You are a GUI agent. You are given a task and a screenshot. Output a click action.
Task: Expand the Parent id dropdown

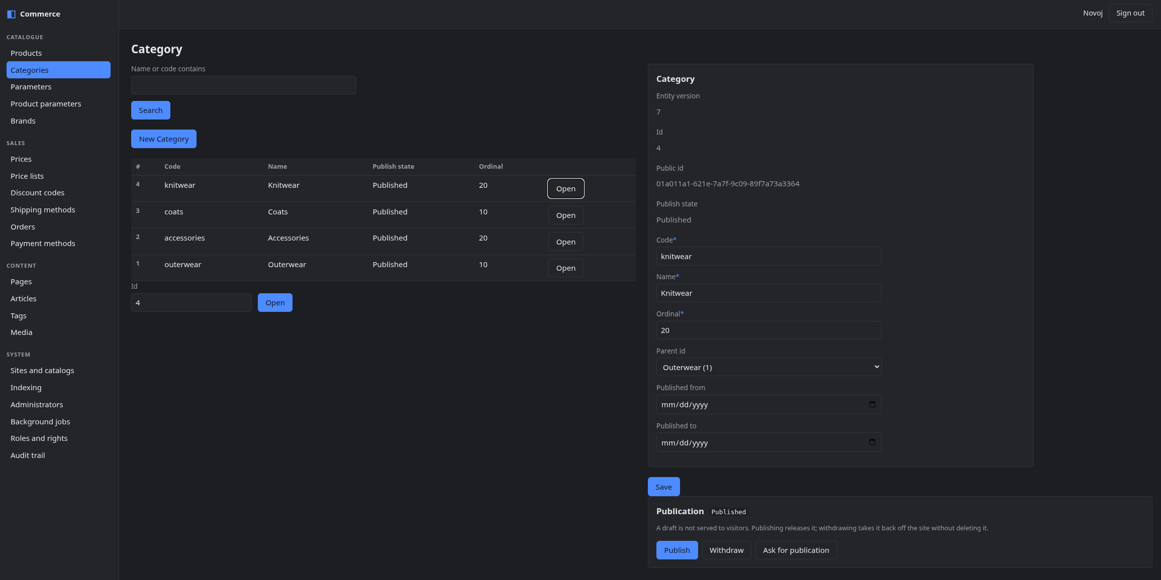click(768, 367)
